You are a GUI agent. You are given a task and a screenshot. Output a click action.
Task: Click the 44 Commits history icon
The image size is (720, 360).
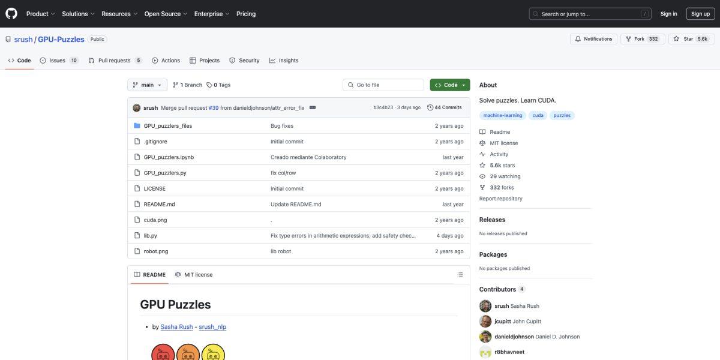point(430,108)
